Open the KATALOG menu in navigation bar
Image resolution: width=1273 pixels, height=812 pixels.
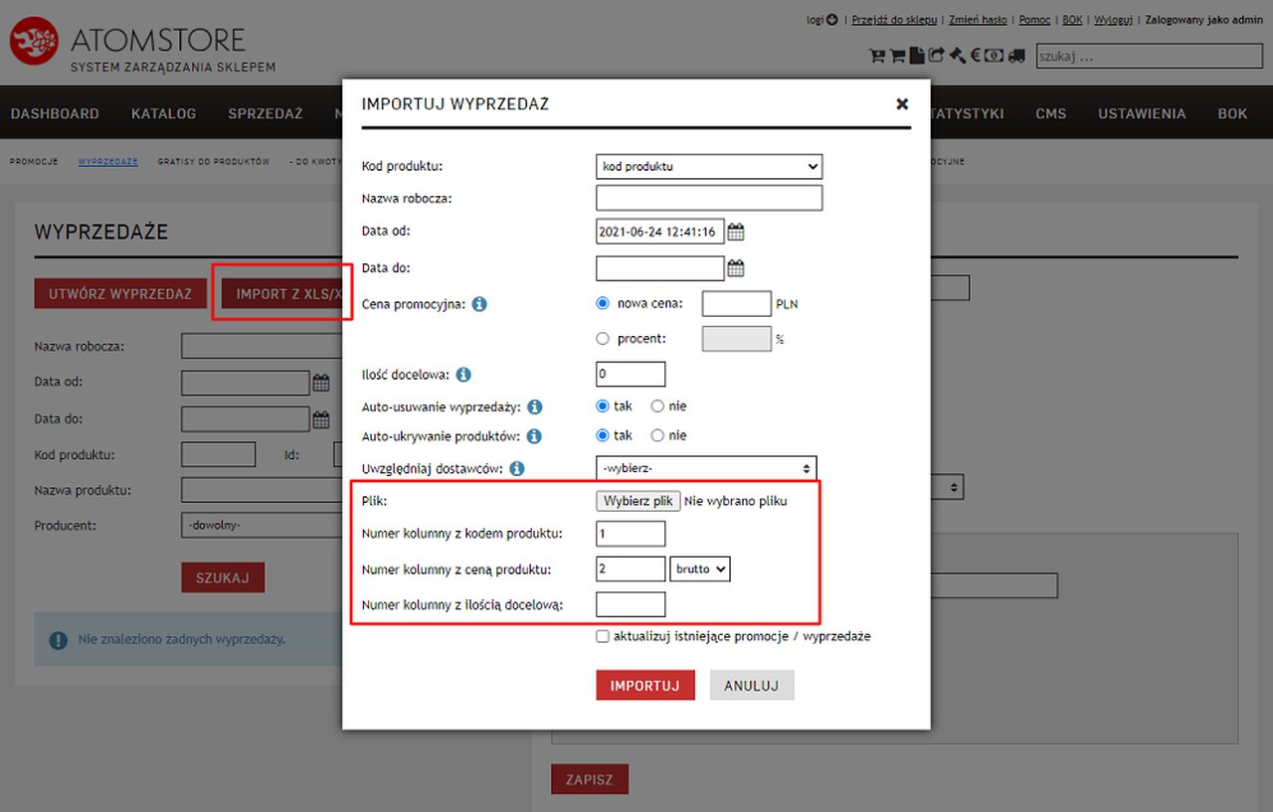point(163,113)
